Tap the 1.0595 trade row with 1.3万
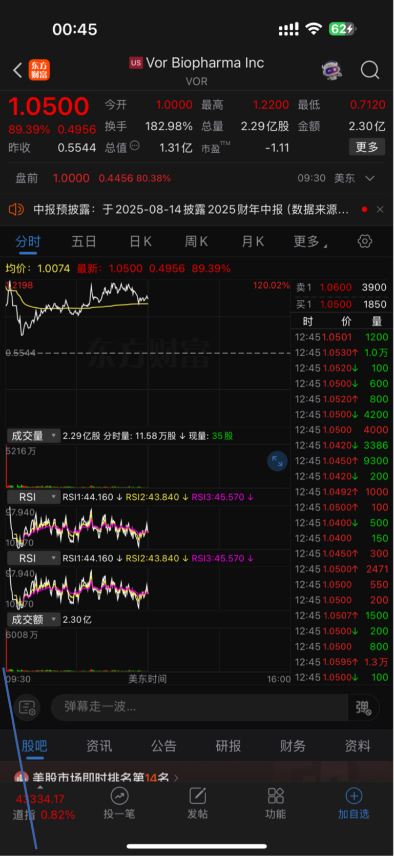 click(x=341, y=662)
